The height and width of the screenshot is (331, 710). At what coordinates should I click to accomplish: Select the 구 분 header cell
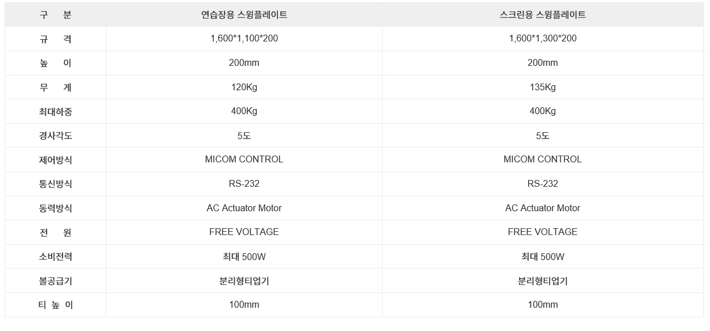pos(55,15)
